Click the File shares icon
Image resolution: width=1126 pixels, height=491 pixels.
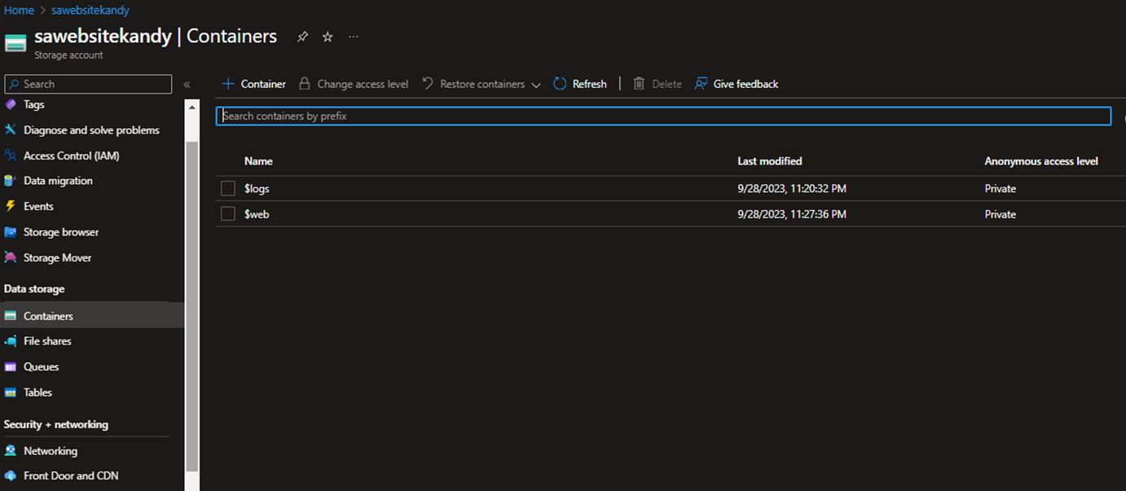click(11, 341)
